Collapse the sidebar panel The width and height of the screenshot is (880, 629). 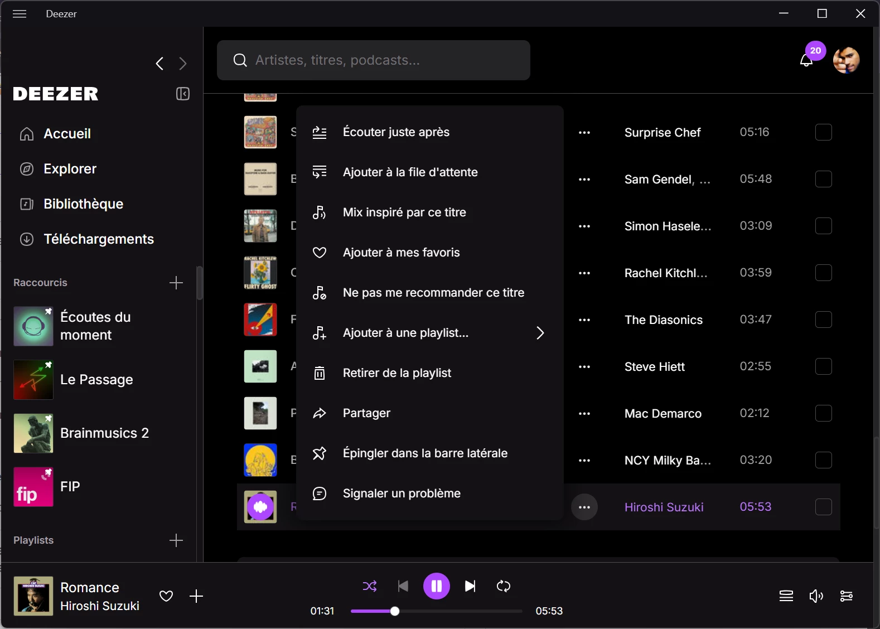tap(183, 94)
